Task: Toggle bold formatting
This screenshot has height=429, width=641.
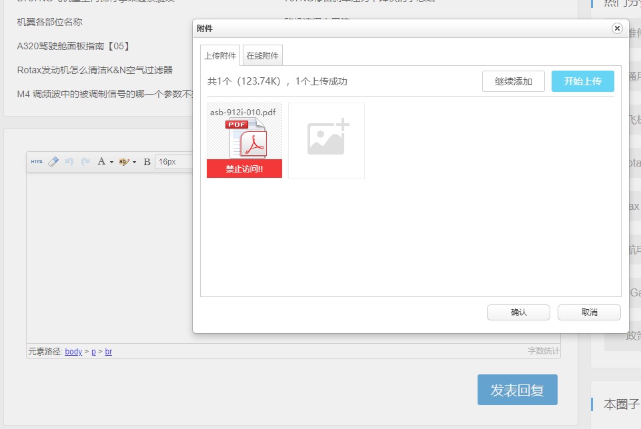Action: (x=147, y=162)
